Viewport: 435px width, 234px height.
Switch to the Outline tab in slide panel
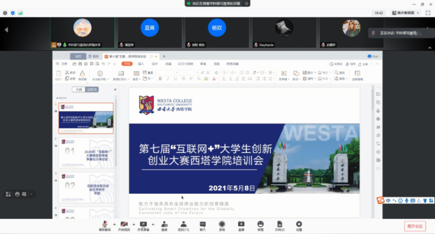79,89
